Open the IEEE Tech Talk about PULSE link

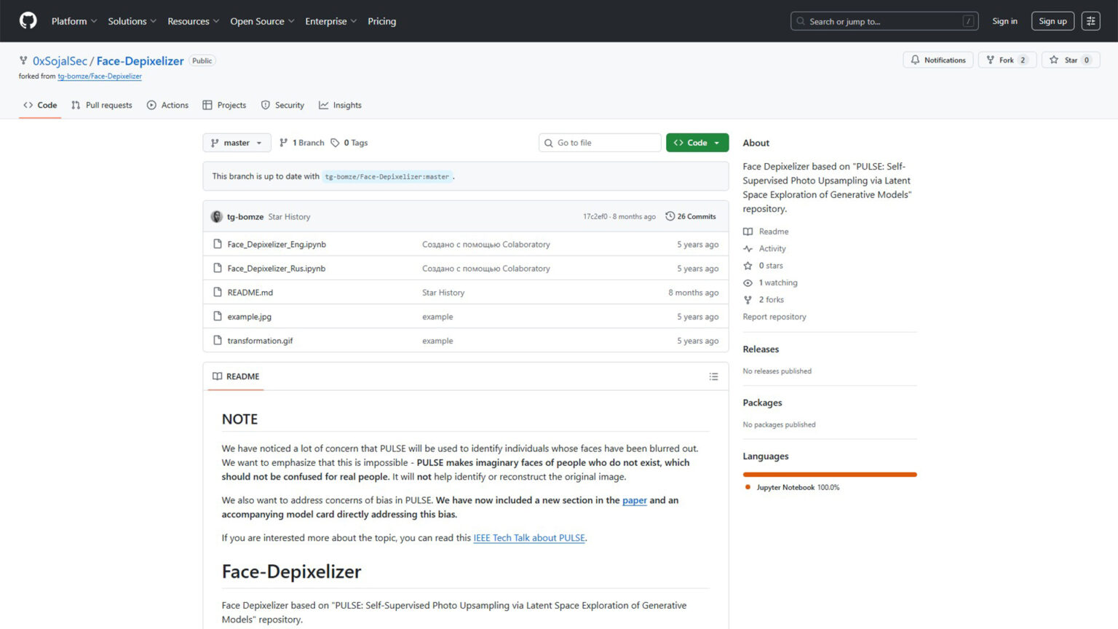click(528, 538)
